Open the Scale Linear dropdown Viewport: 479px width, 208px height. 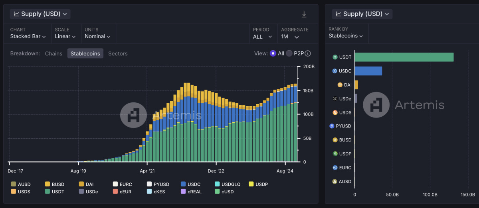(x=65, y=36)
